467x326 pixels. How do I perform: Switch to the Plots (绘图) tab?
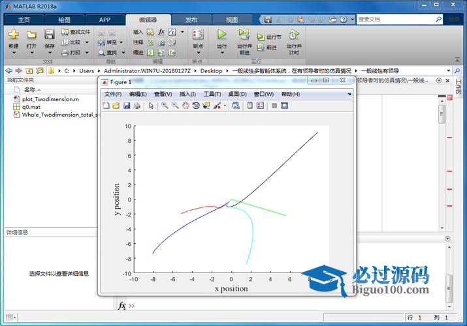pos(64,20)
